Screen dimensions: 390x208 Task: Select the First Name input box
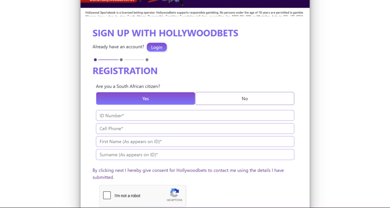pyautogui.click(x=195, y=141)
